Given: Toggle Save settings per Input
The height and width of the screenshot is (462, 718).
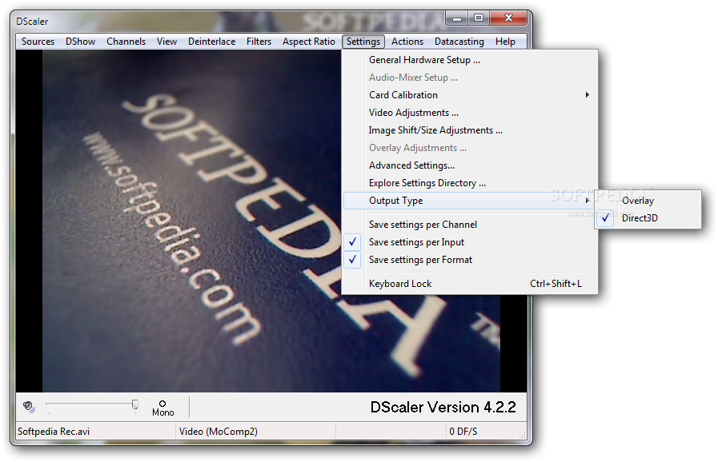Looking at the screenshot, I should point(470,242).
